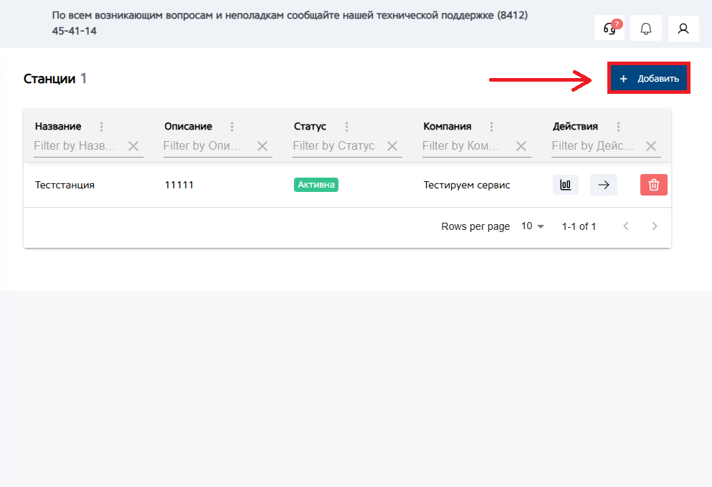This screenshot has width=712, height=487.
Task: Sort by the Описание column header
Action: click(188, 127)
